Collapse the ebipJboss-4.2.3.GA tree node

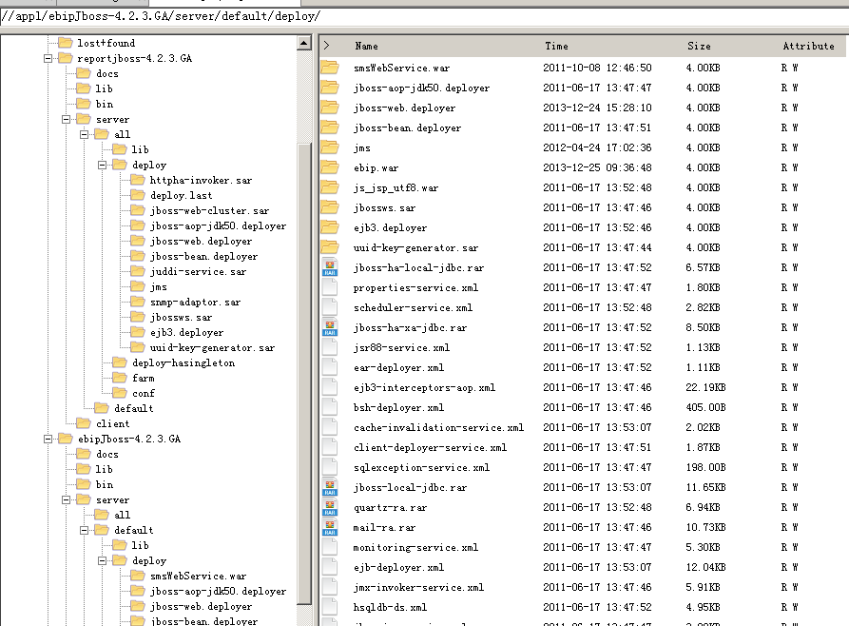coord(48,439)
